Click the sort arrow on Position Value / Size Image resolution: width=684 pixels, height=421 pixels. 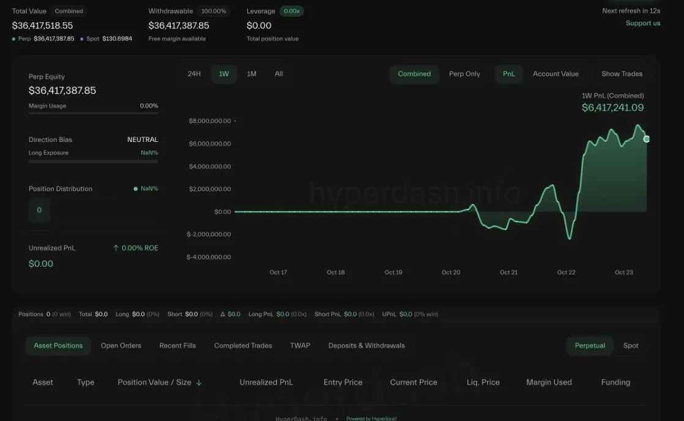[199, 381]
